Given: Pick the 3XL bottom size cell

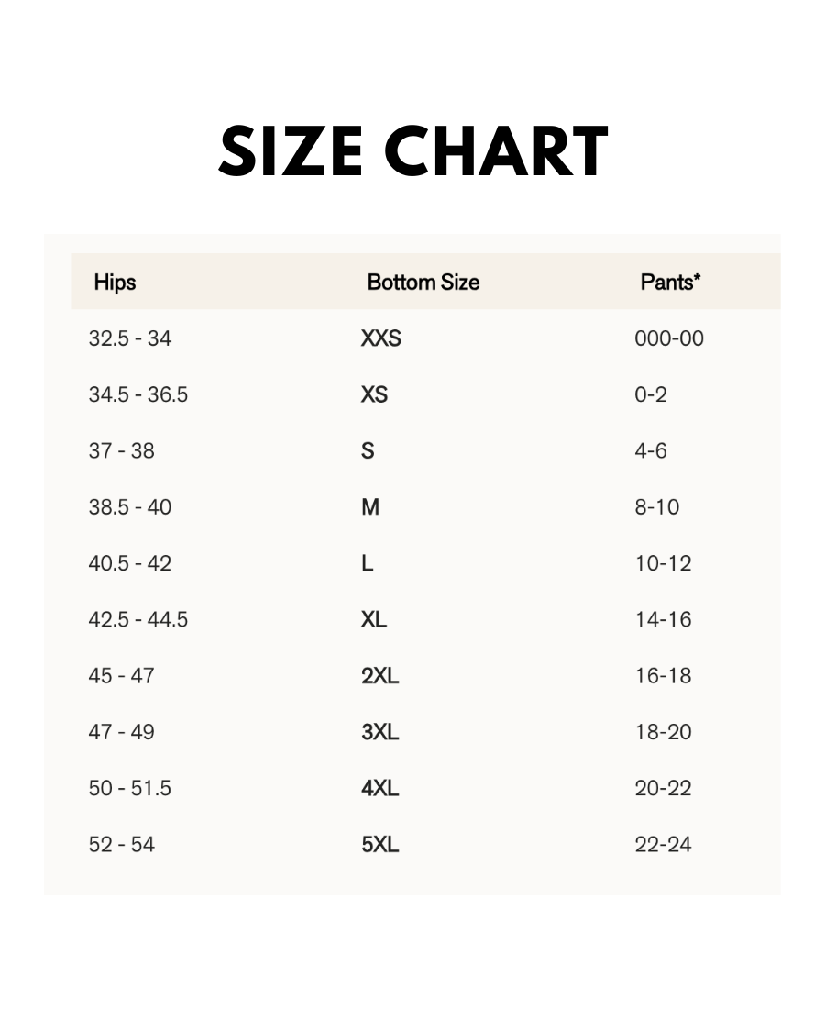Looking at the screenshot, I should coord(379,732).
